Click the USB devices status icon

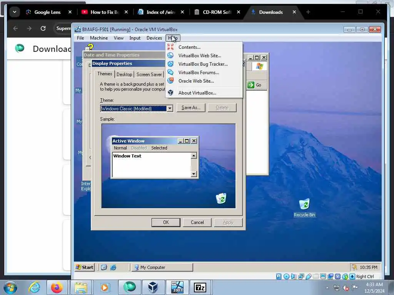tap(308, 277)
